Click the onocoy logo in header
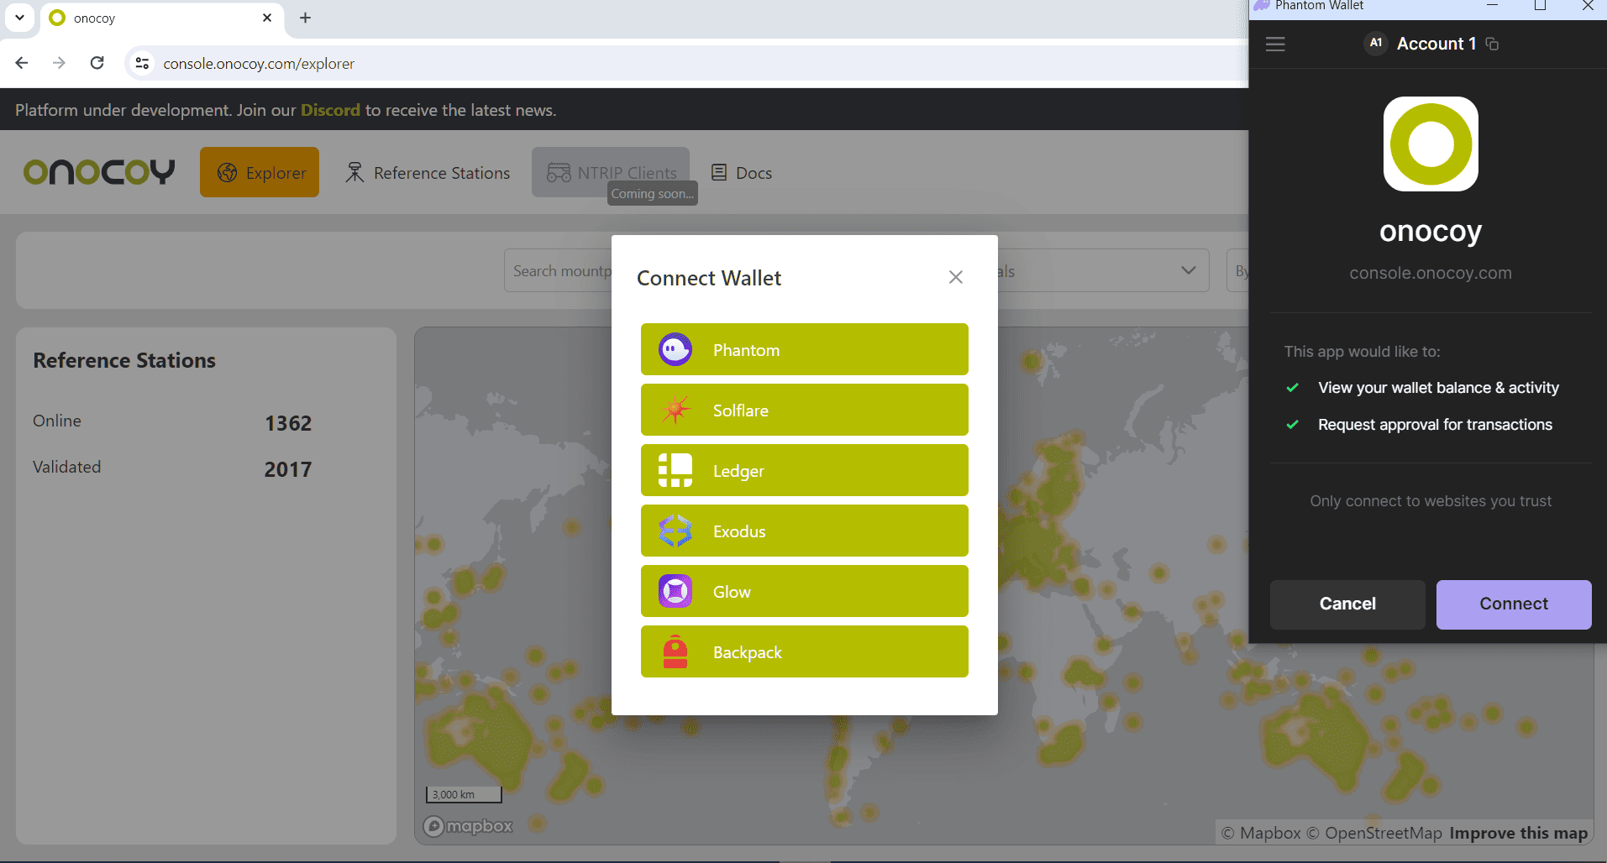Viewport: 1607px width, 863px height. (99, 171)
